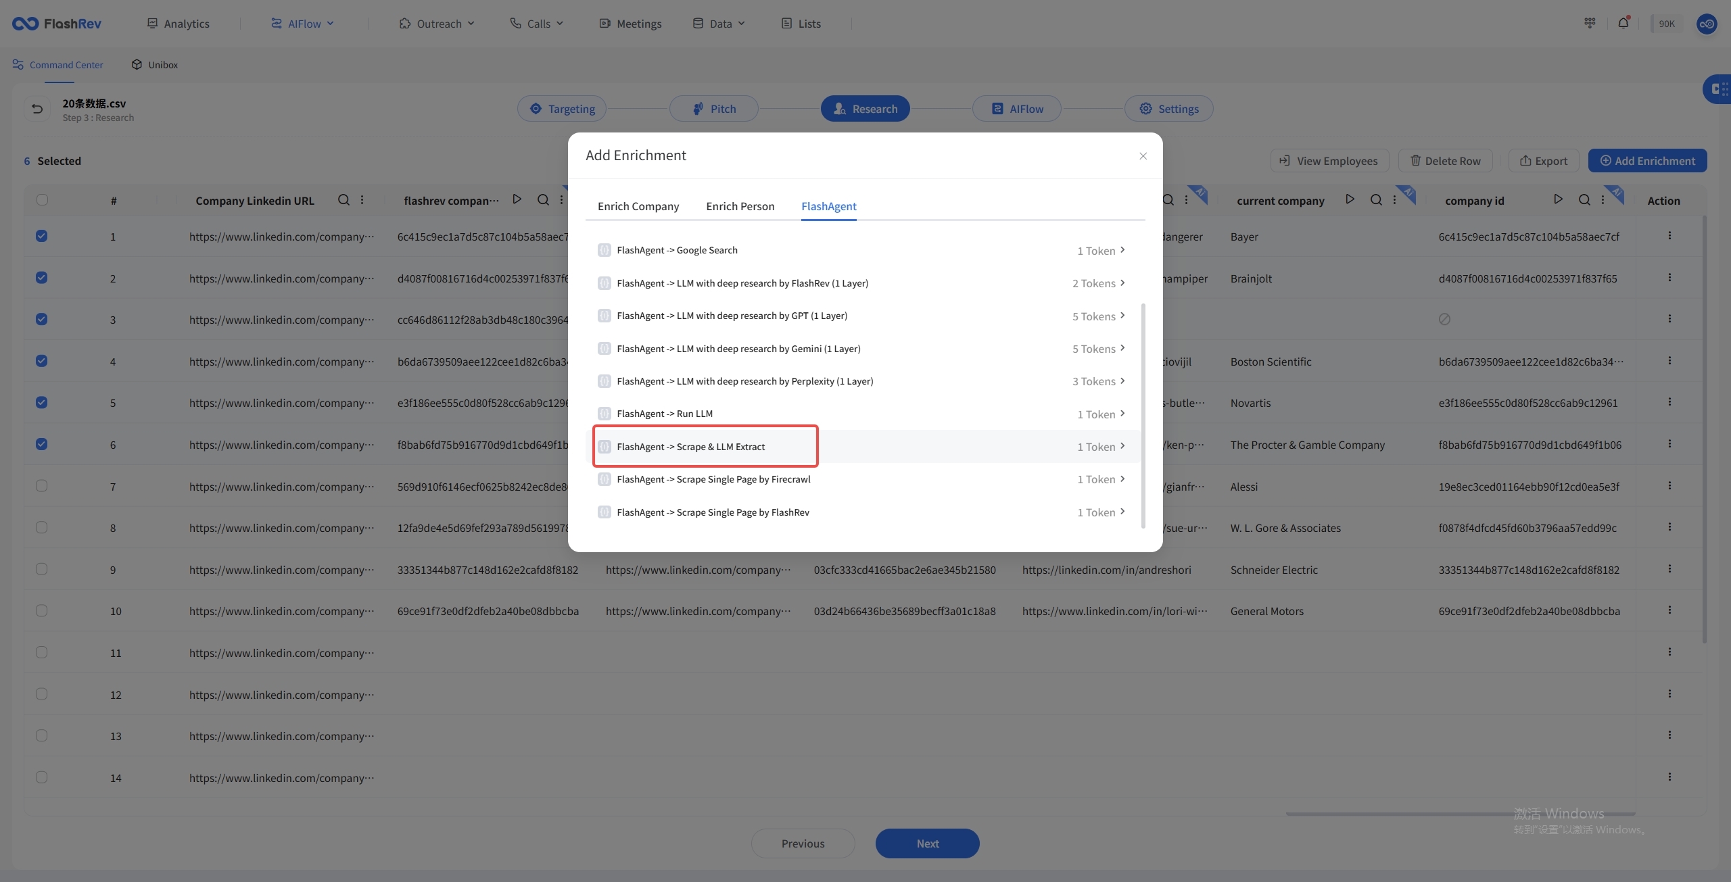Open row 1 action menu
The image size is (1731, 882).
[x=1669, y=236]
